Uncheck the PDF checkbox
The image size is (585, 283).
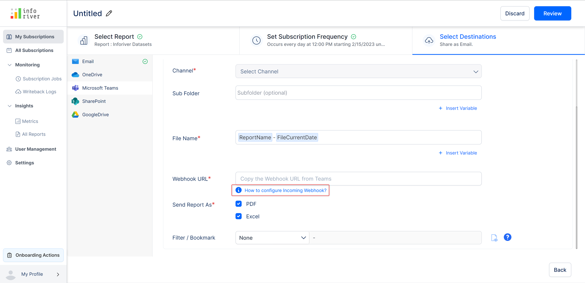tap(239, 204)
